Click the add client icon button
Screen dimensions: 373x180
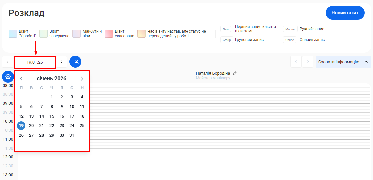[x=75, y=62]
